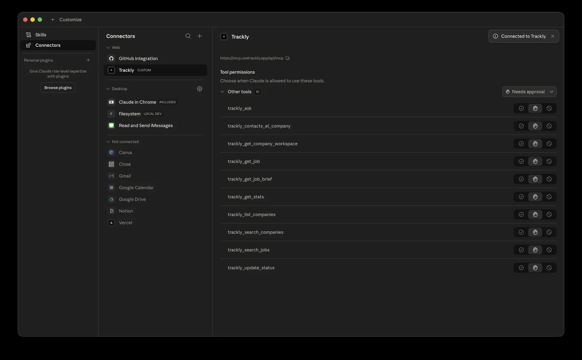The width and height of the screenshot is (582, 360).
Task: Select the filesystem local dev connector
Action: click(130, 113)
